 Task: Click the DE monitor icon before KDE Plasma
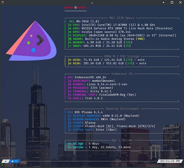click(65, 112)
